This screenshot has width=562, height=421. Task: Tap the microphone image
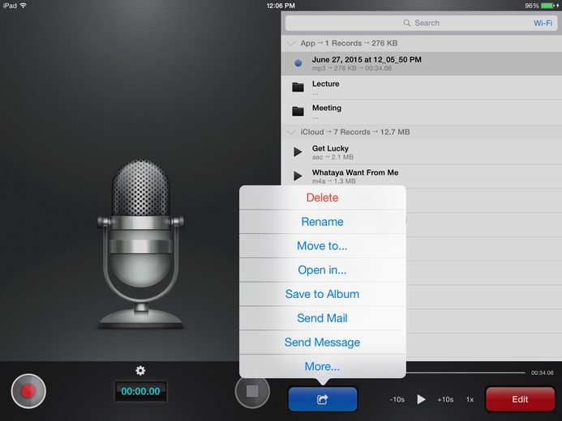click(x=140, y=245)
